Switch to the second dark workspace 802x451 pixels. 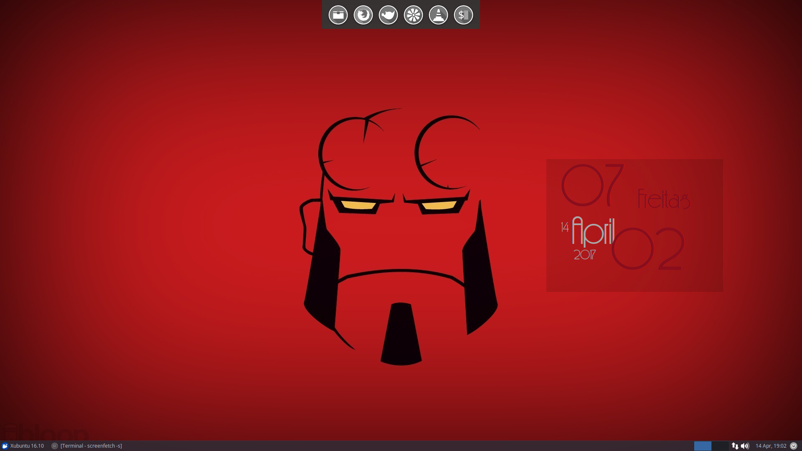click(720, 446)
